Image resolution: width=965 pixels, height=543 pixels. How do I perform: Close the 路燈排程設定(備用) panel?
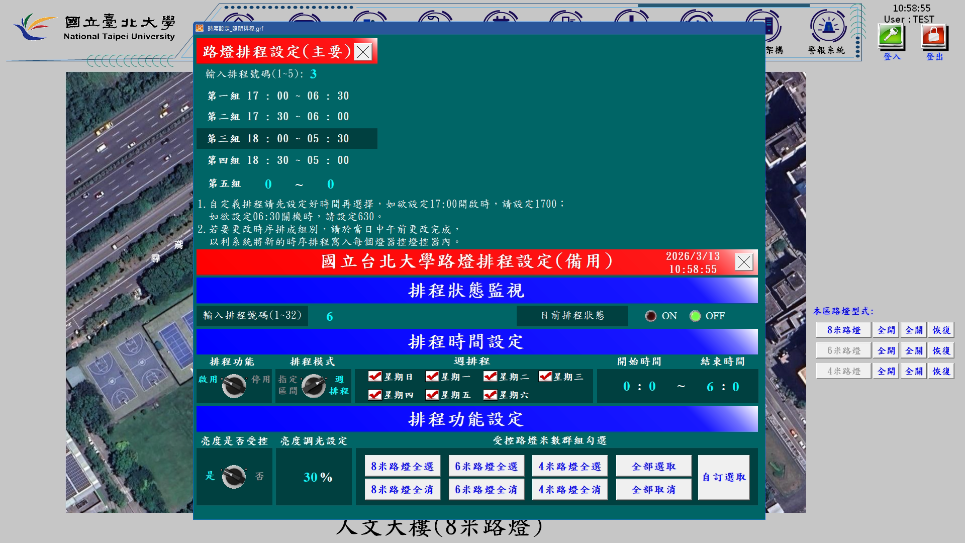[x=743, y=262]
